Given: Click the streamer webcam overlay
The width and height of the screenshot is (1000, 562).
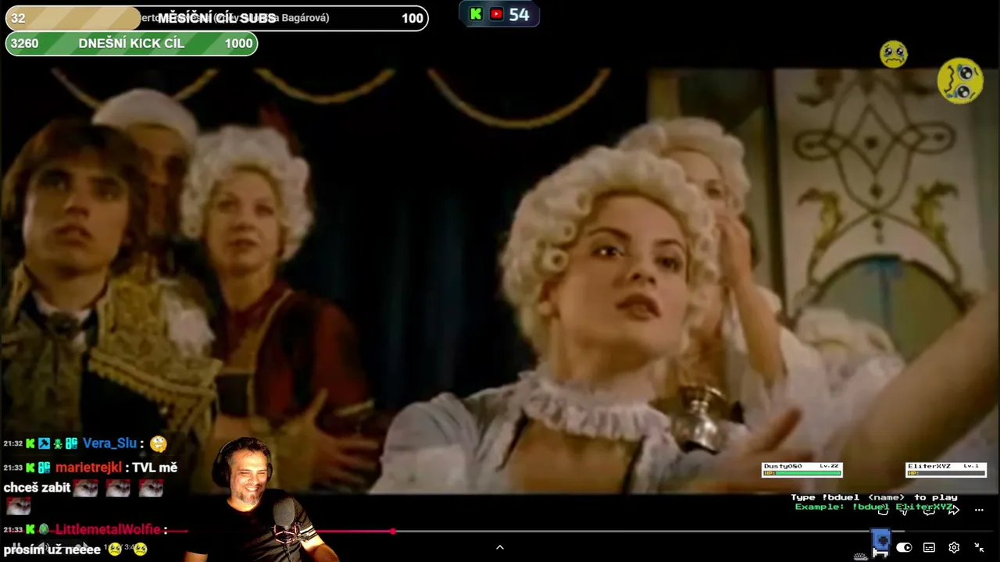Looking at the screenshot, I should coord(262,500).
